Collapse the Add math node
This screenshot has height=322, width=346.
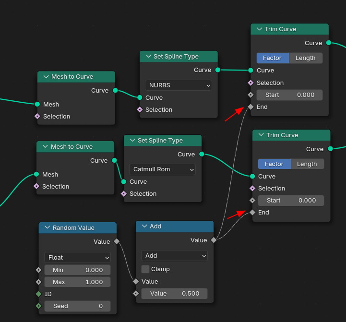coord(144,226)
